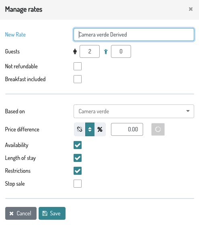Disable the Length of stay checkbox
Viewport: 199px width, 225px height.
click(x=78, y=158)
